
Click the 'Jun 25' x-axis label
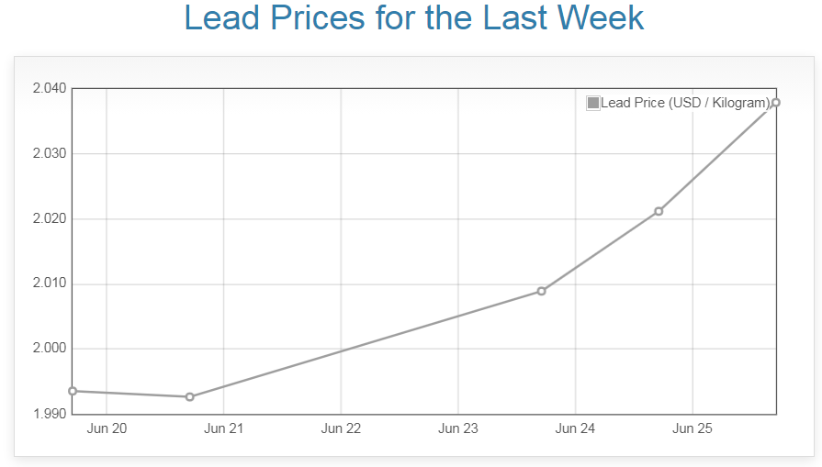pos(693,428)
